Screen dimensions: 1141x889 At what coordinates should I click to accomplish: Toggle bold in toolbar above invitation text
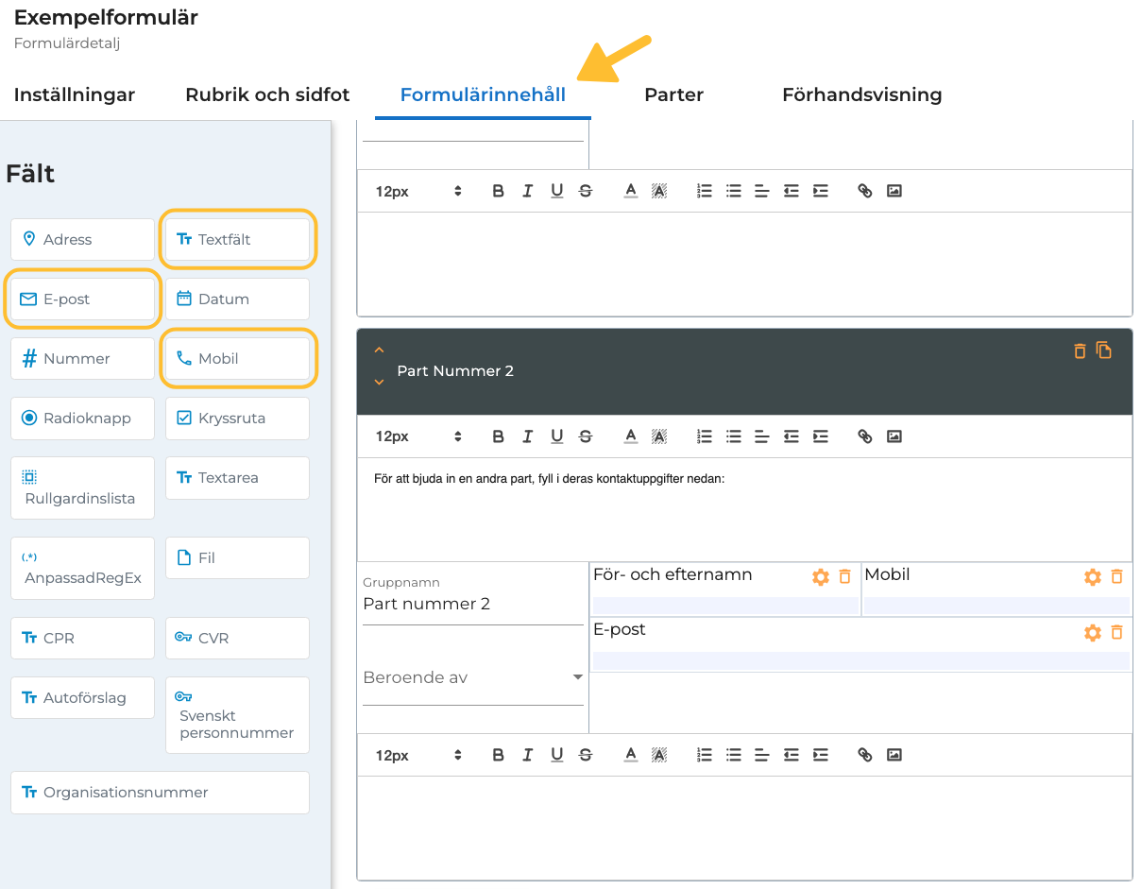click(498, 436)
